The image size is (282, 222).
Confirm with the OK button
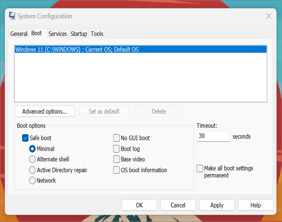coord(139,205)
